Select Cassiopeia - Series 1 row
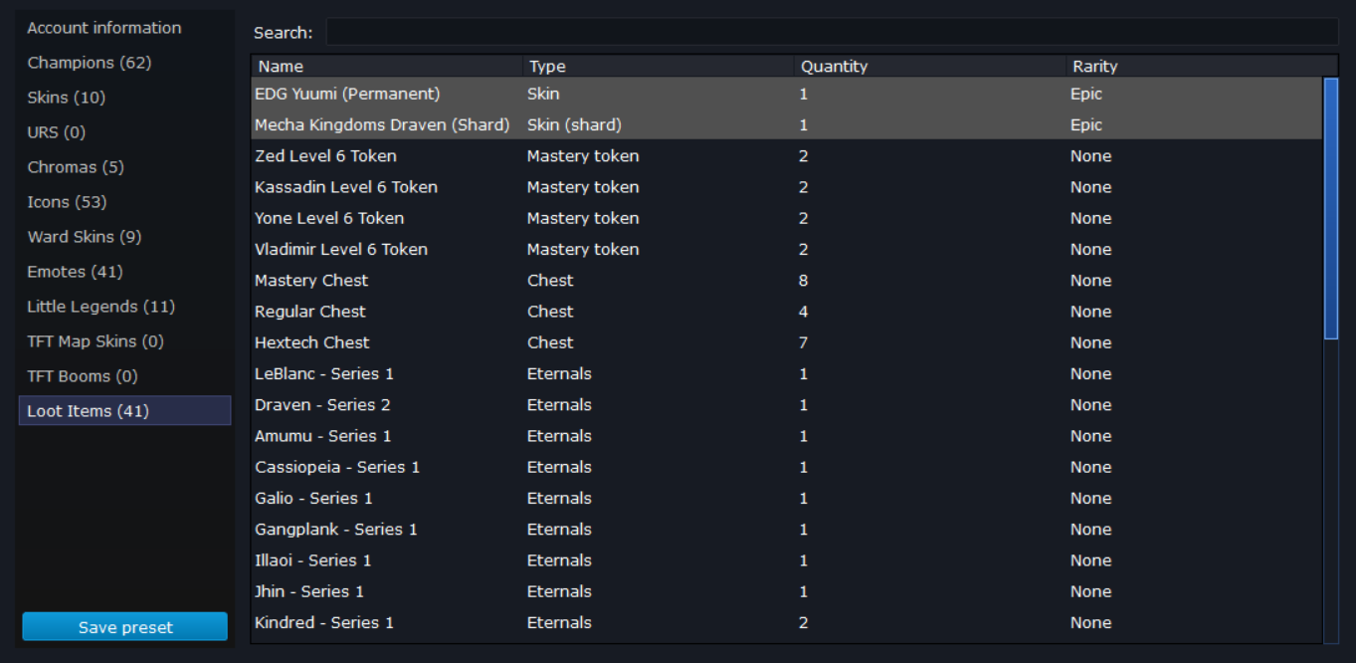The width and height of the screenshot is (1356, 663). pyautogui.click(x=787, y=467)
